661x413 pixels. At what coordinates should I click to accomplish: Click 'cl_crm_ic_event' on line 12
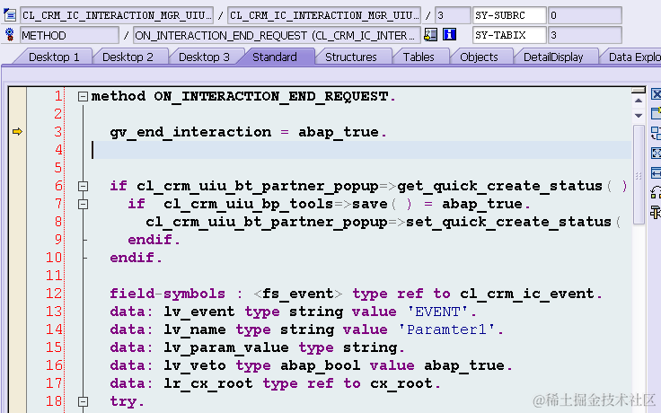(527, 294)
